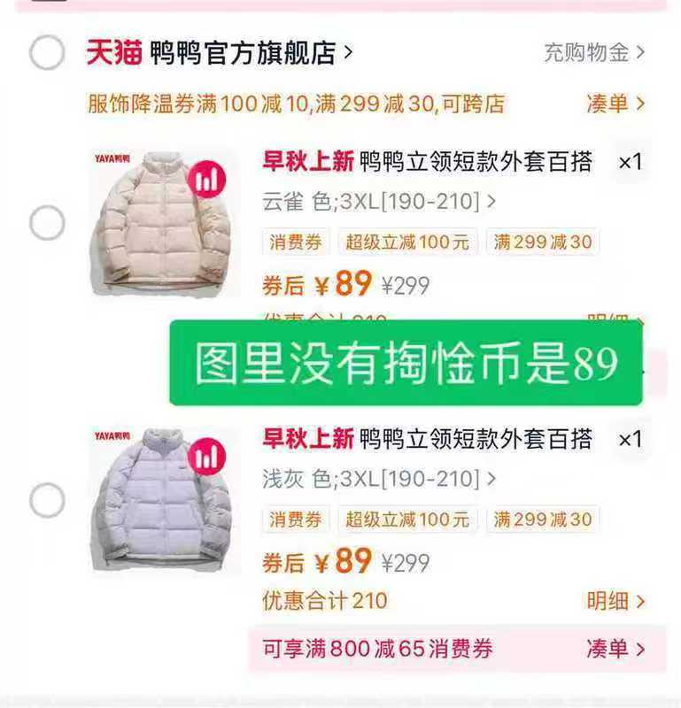Change 浅灰色 3XL size option
Screen dimensions: 681x708
click(379, 479)
